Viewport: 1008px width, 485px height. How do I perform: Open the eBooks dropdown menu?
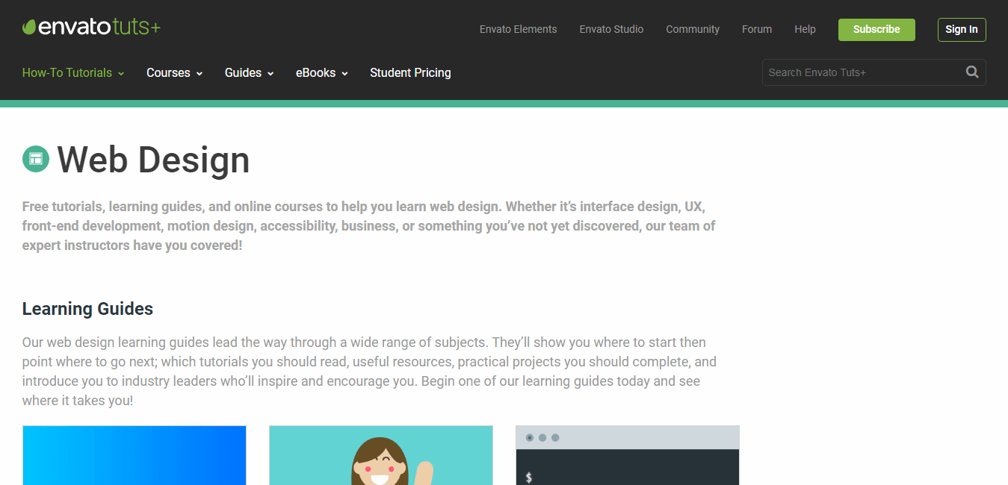[x=321, y=73]
